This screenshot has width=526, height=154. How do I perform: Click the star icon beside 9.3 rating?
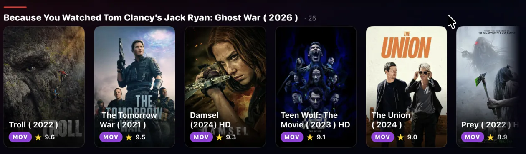[219, 137]
